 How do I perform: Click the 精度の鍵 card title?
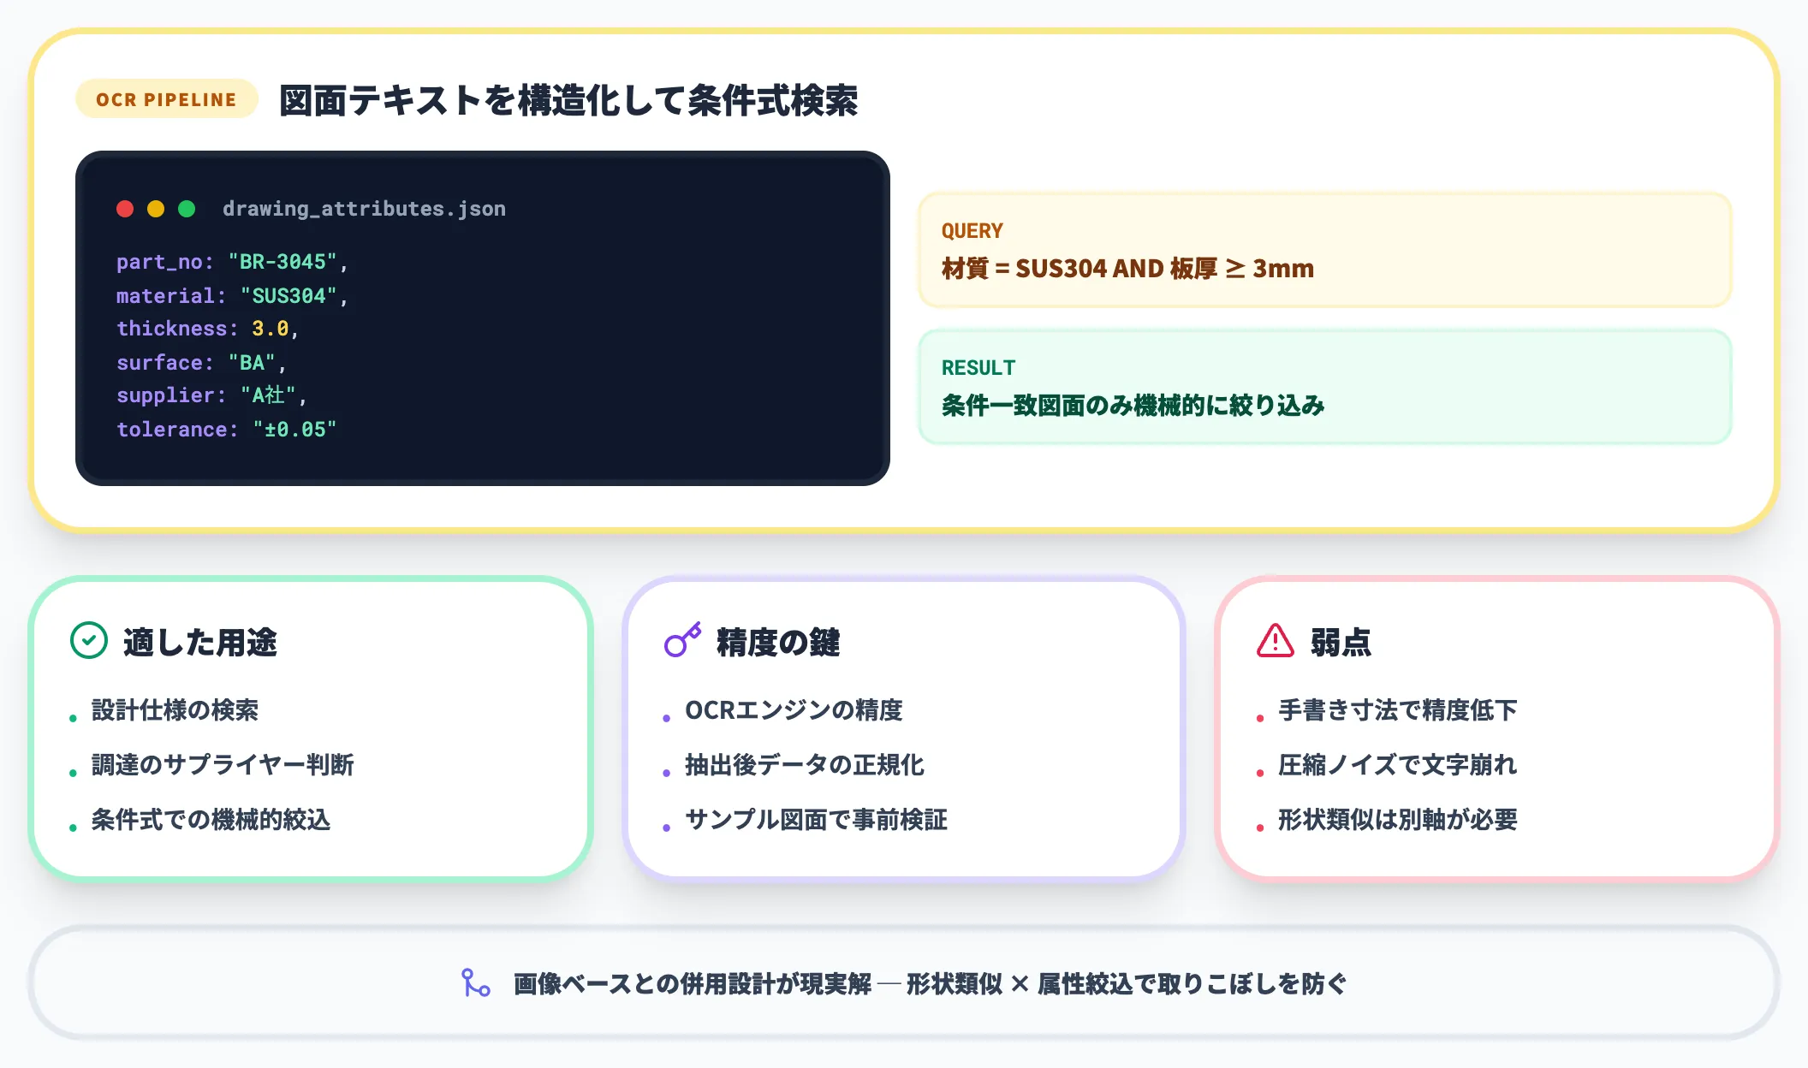click(x=778, y=642)
